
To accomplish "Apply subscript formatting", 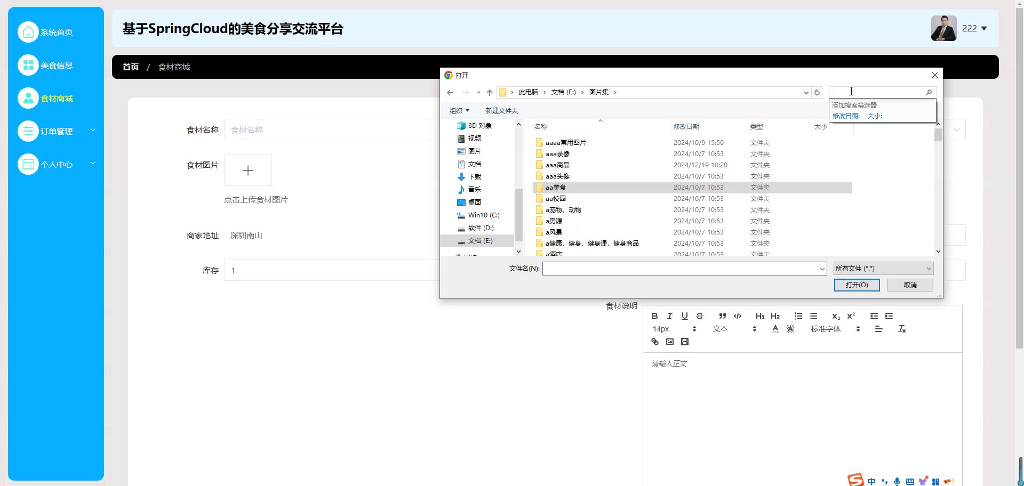I will click(836, 316).
